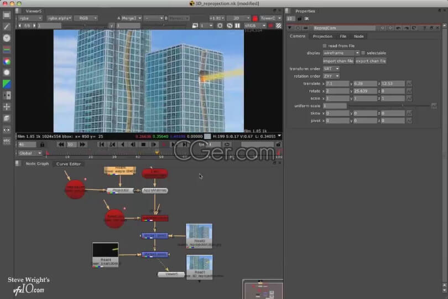
Task: Switch to the Curve Editor tab
Action: (x=68, y=164)
